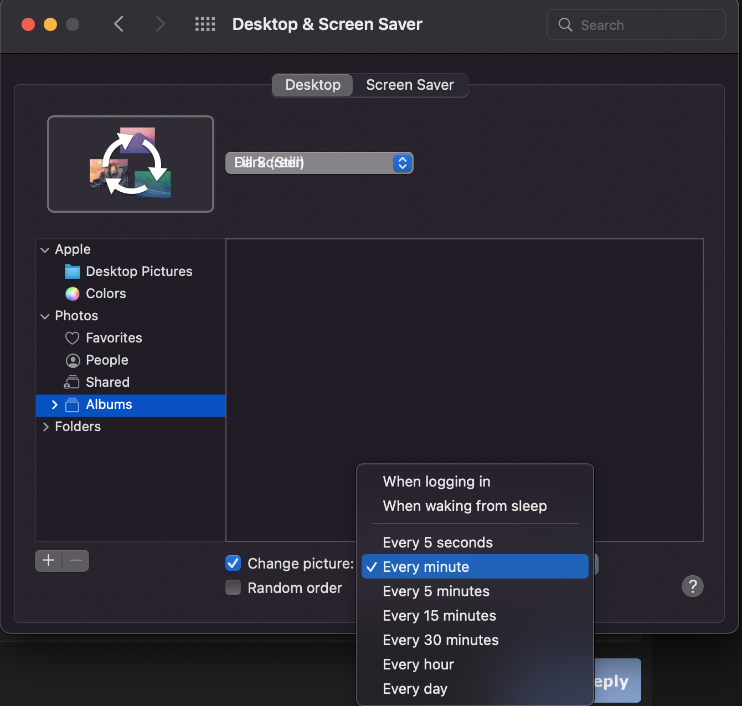
Task: Click the Desktop Pictures folder icon
Action: (73, 272)
